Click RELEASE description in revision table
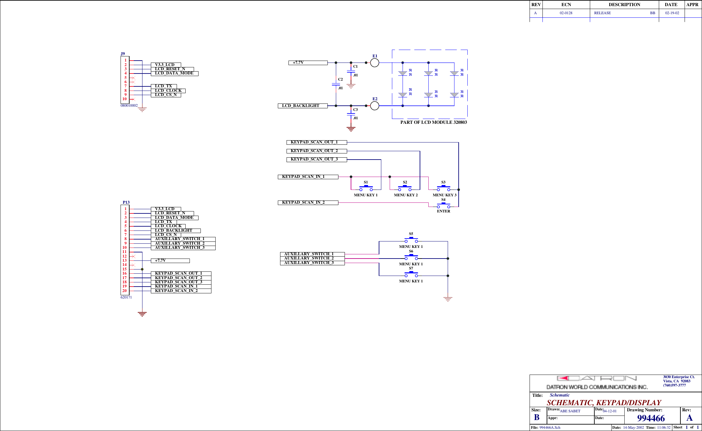702x431 pixels. pyautogui.click(x=602, y=13)
